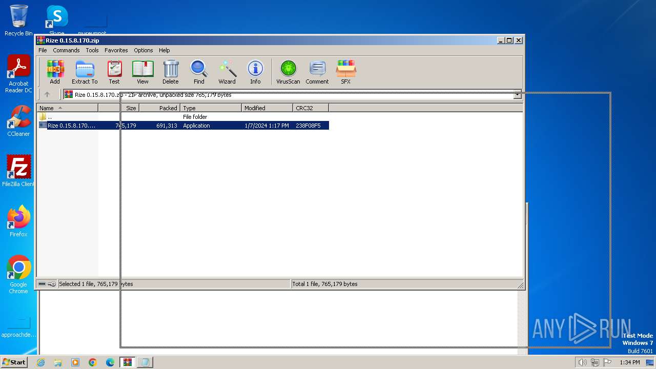Open Microsoft Edge from the taskbar

pos(110,362)
